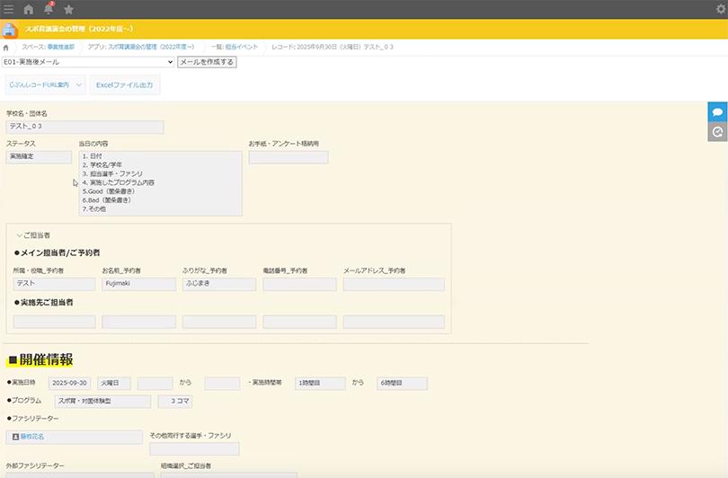Click the メールを作成する button
Viewport: 728px width, 478px height.
[x=207, y=62]
